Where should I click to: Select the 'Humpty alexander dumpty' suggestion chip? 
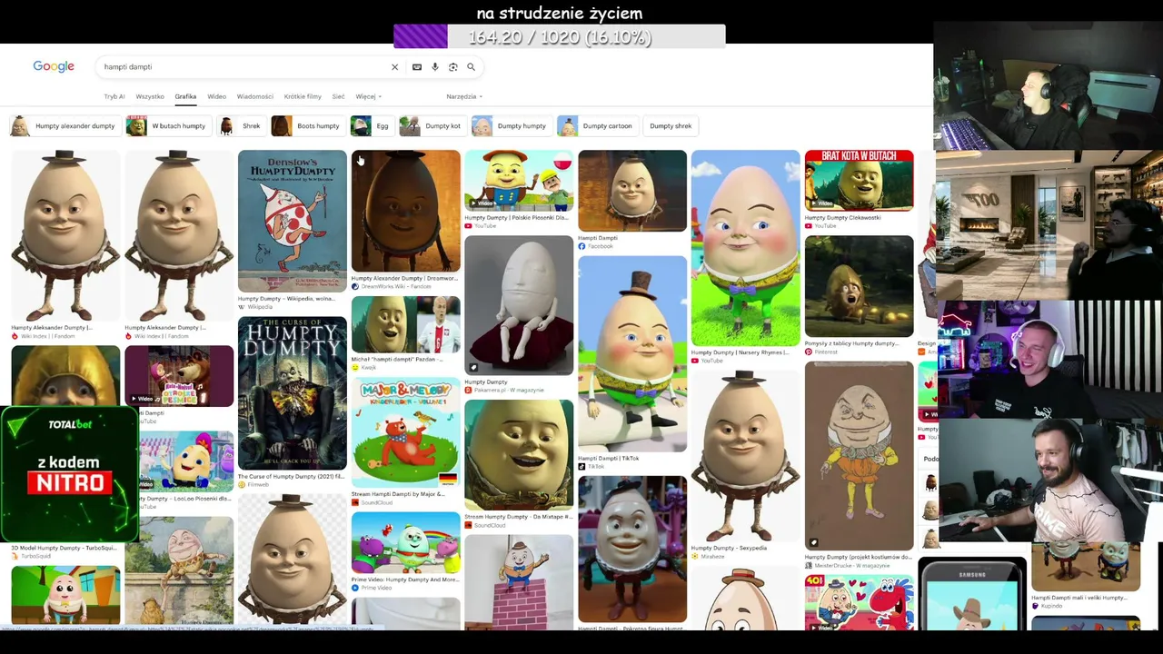tap(64, 126)
